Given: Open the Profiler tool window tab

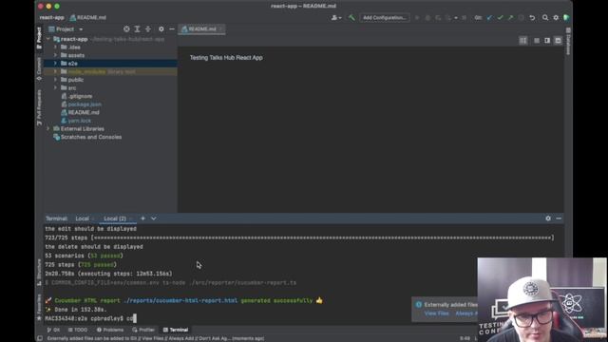Looking at the screenshot, I should tap(143, 330).
